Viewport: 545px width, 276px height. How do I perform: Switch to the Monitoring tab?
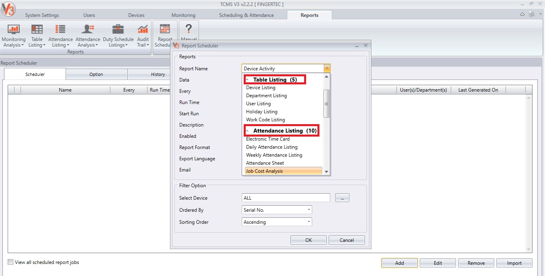(183, 15)
